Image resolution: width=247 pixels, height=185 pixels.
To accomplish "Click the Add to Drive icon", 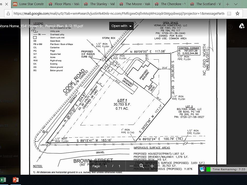I will coord(242,26).
